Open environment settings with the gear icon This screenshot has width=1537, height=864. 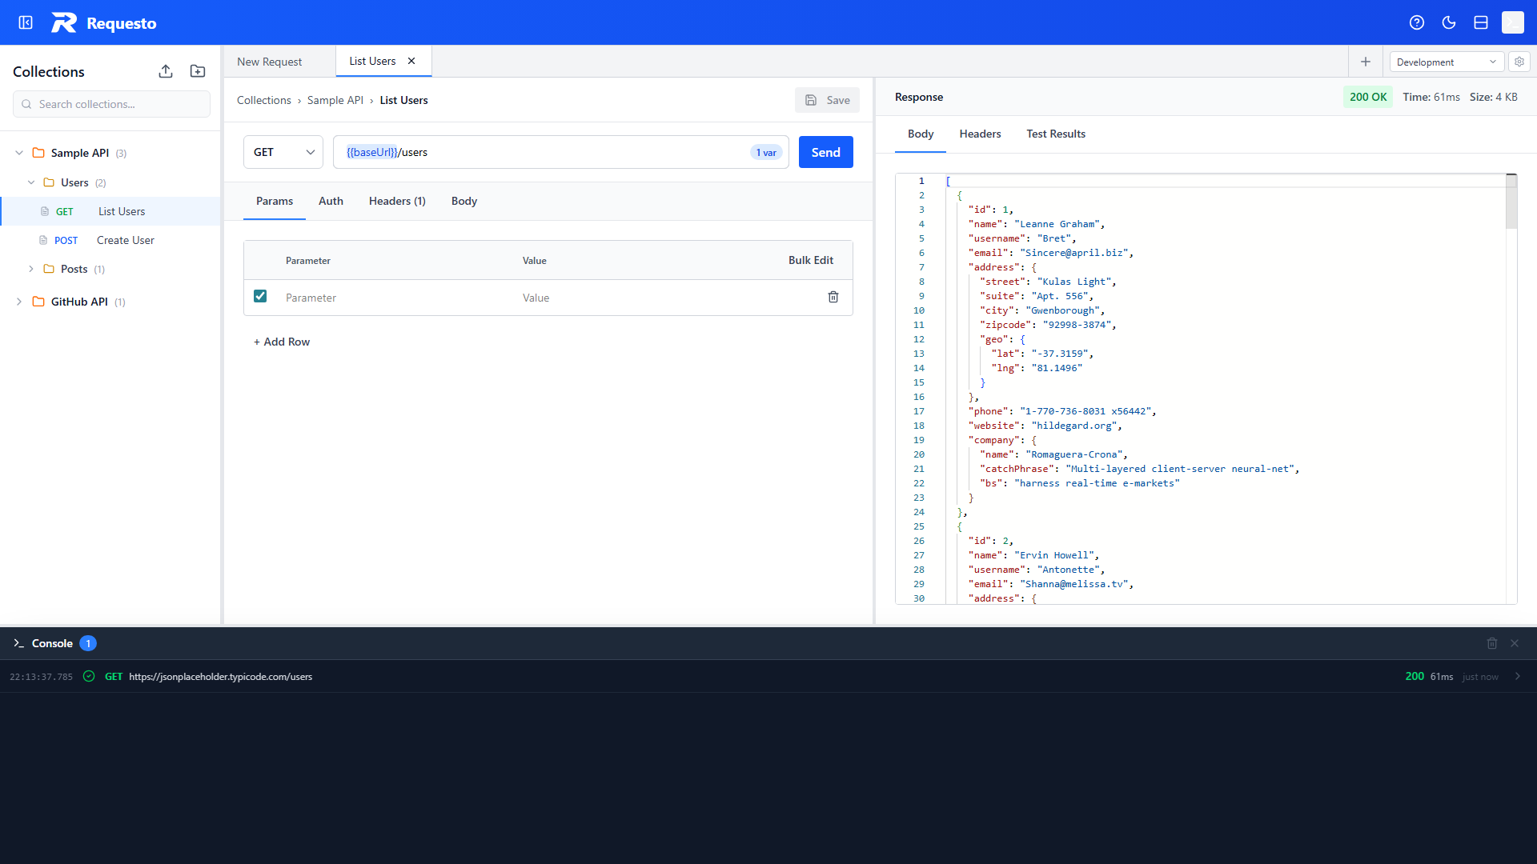point(1519,62)
